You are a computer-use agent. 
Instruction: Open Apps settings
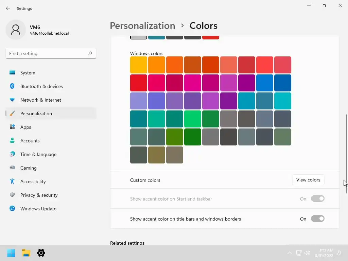coord(51,127)
